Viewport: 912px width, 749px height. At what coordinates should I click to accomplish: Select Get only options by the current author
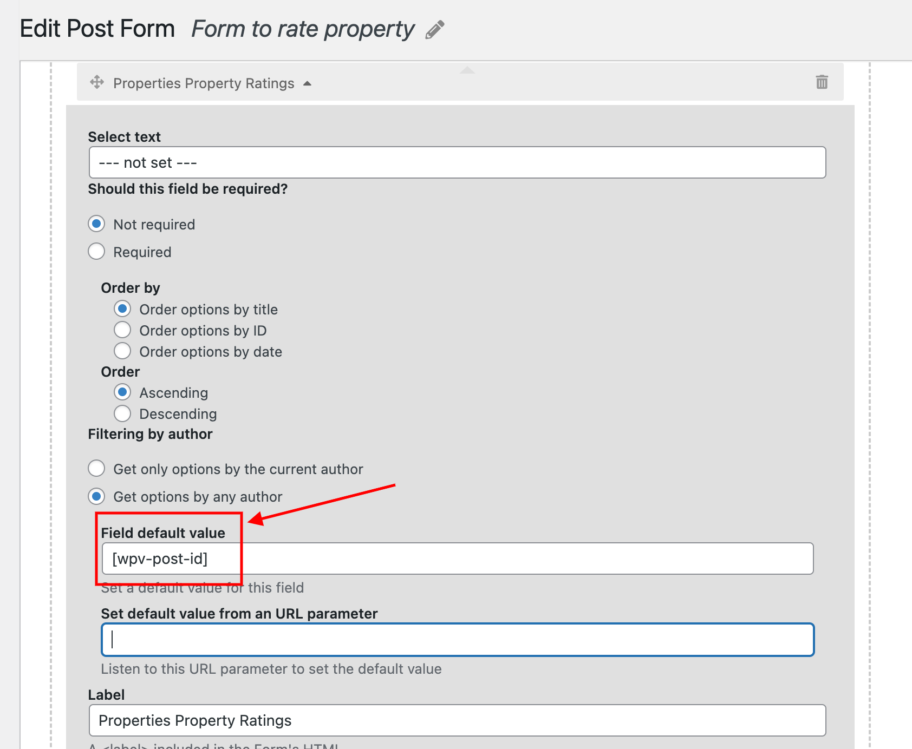96,468
